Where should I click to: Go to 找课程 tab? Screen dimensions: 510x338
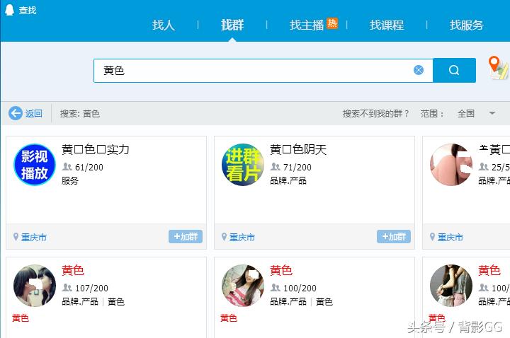point(387,25)
